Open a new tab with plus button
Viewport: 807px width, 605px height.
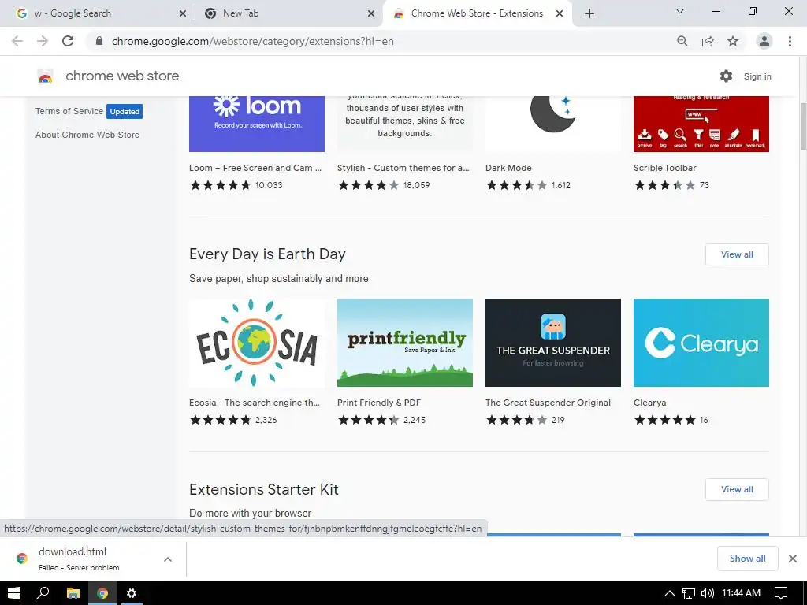(x=589, y=13)
